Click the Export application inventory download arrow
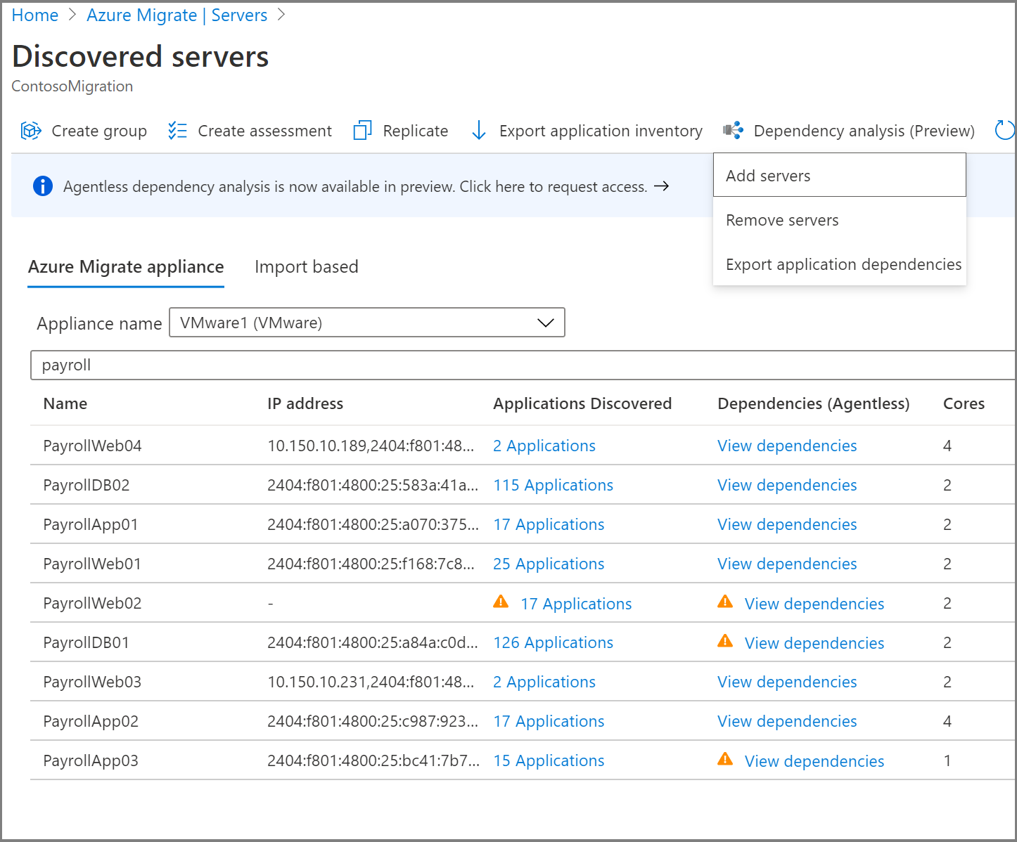Screen dimensions: 1017x842 (x=479, y=131)
